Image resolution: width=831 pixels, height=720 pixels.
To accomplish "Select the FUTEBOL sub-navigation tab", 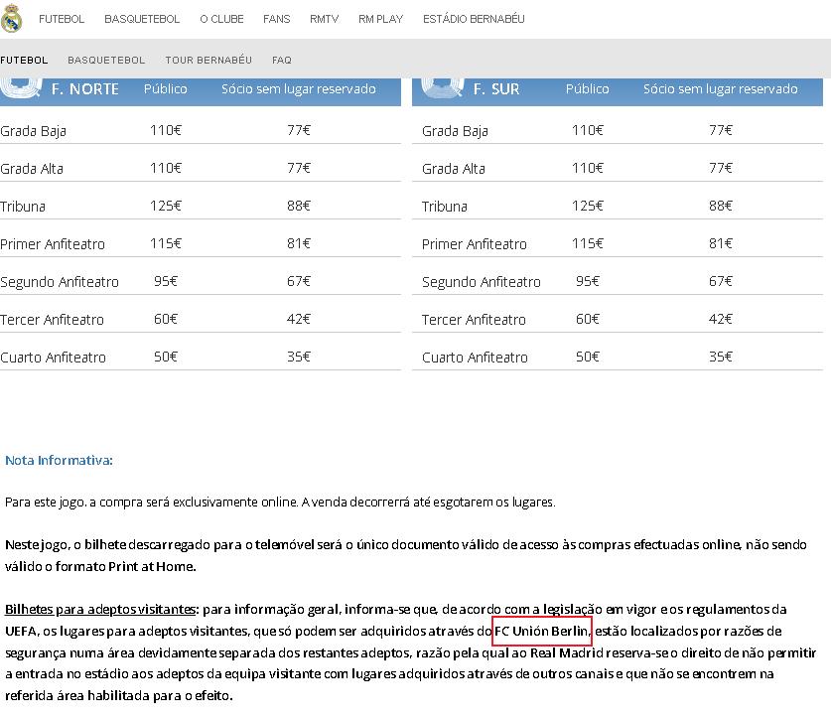I will click(24, 60).
